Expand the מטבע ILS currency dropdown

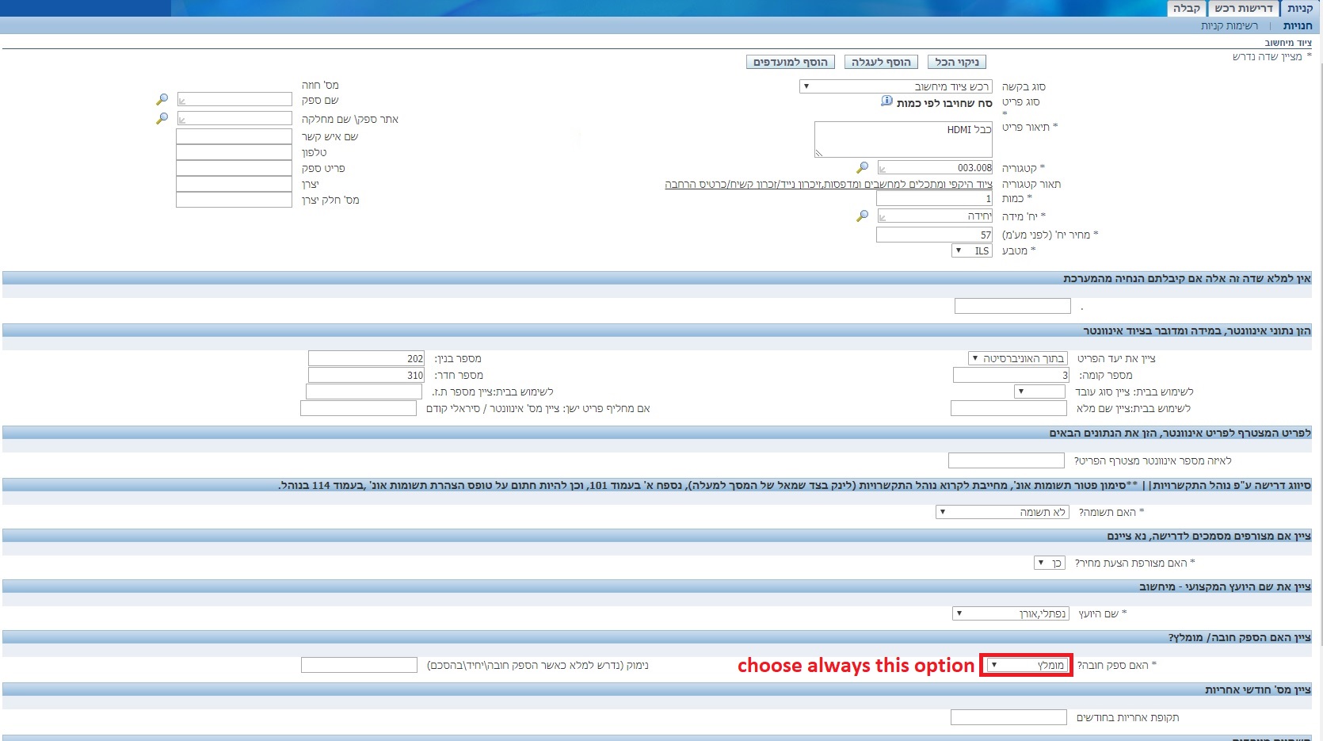click(971, 250)
